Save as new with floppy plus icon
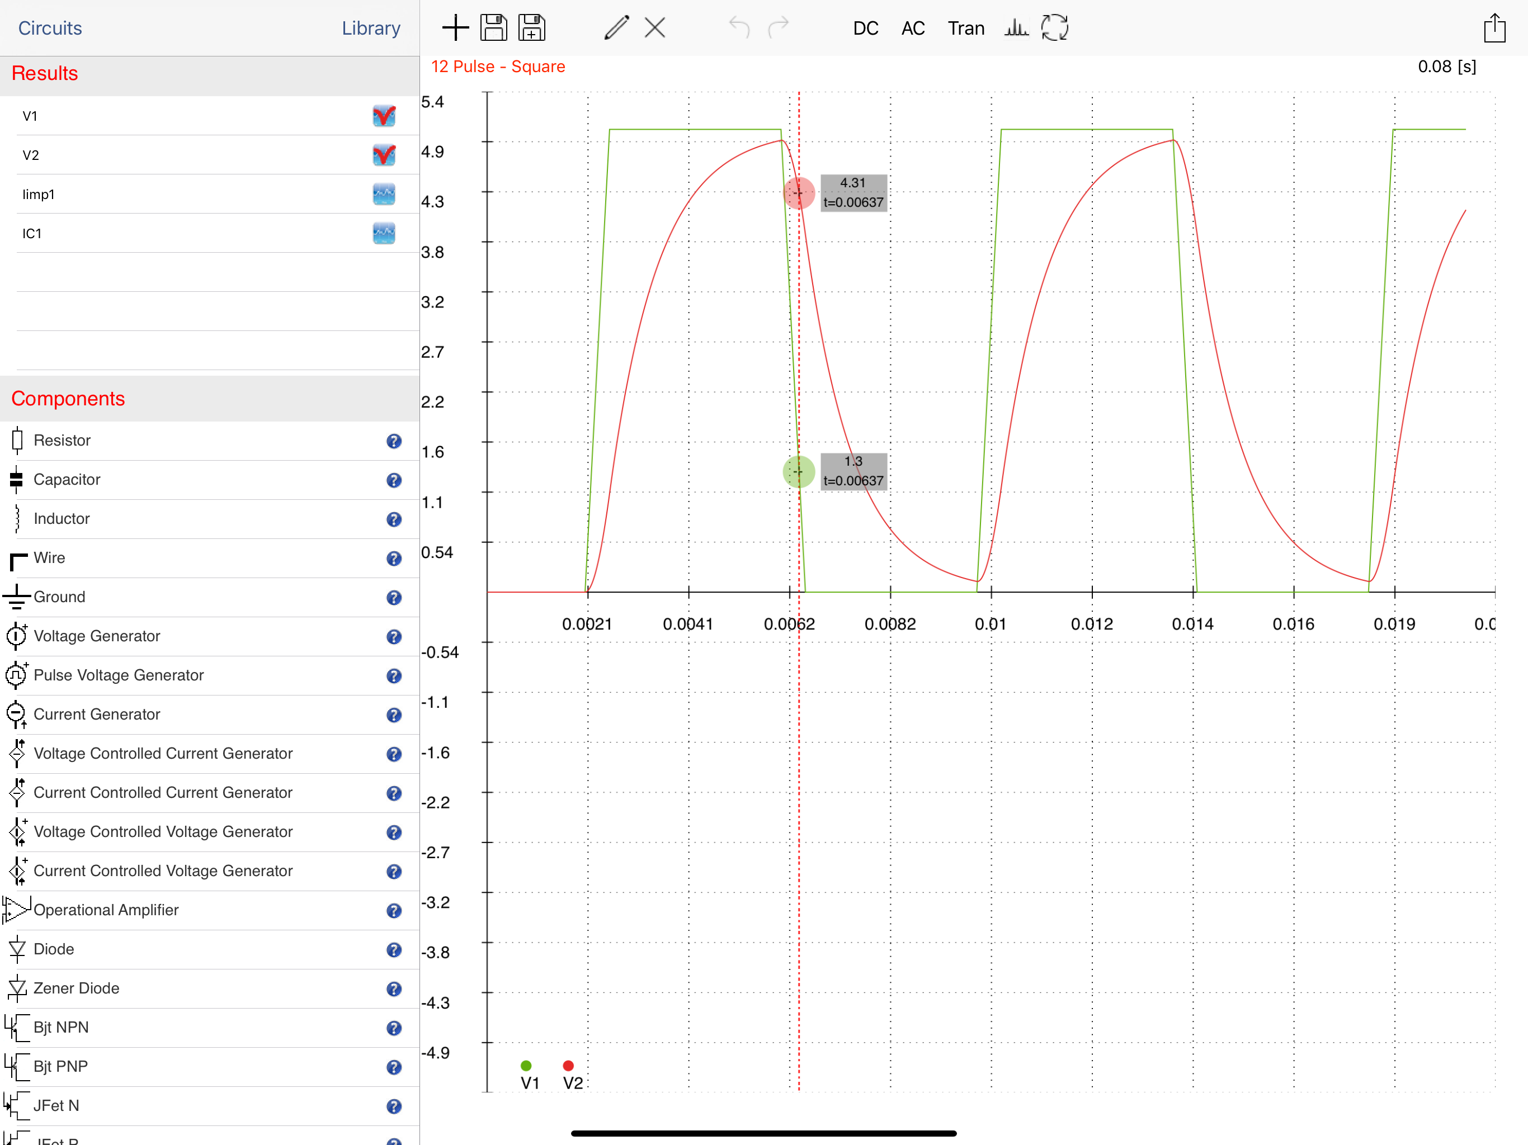The height and width of the screenshot is (1145, 1528). 532,29
